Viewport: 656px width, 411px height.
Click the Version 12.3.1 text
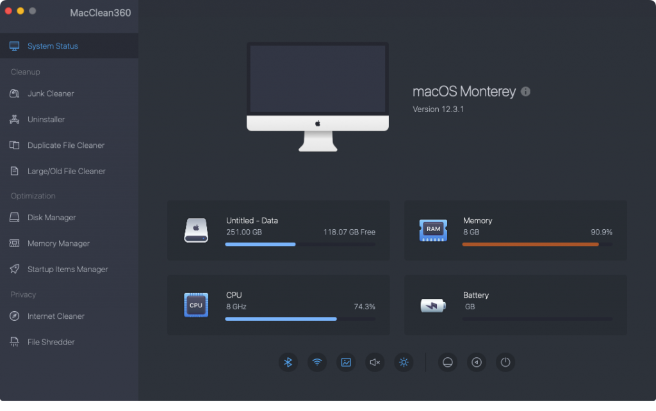point(438,109)
